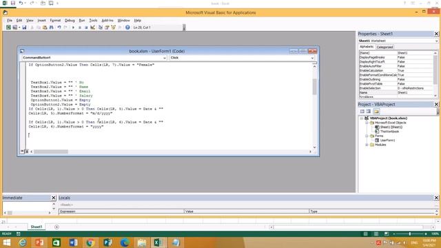Run the macro with the play icon
The image size is (441, 248).
click(x=73, y=28)
